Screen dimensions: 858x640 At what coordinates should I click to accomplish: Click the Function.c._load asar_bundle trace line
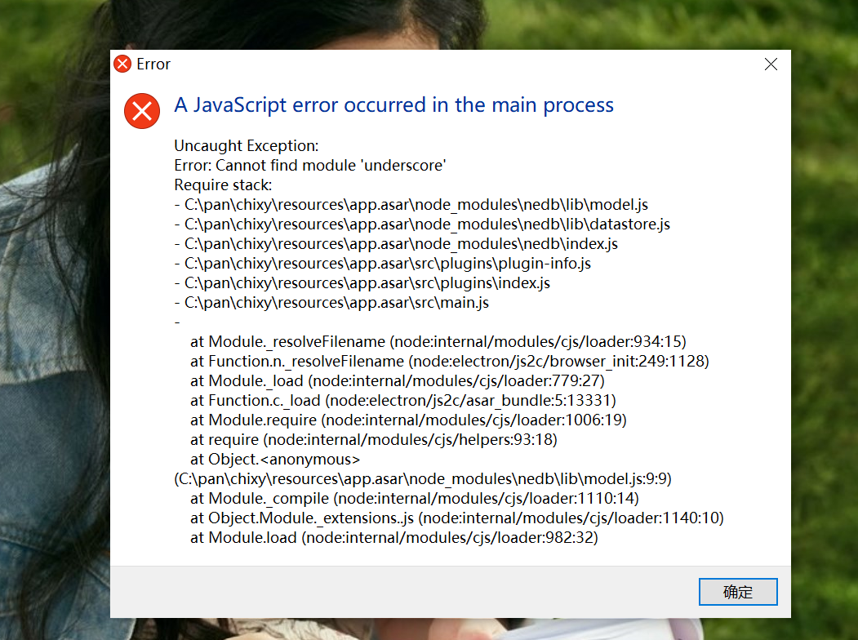pos(402,401)
